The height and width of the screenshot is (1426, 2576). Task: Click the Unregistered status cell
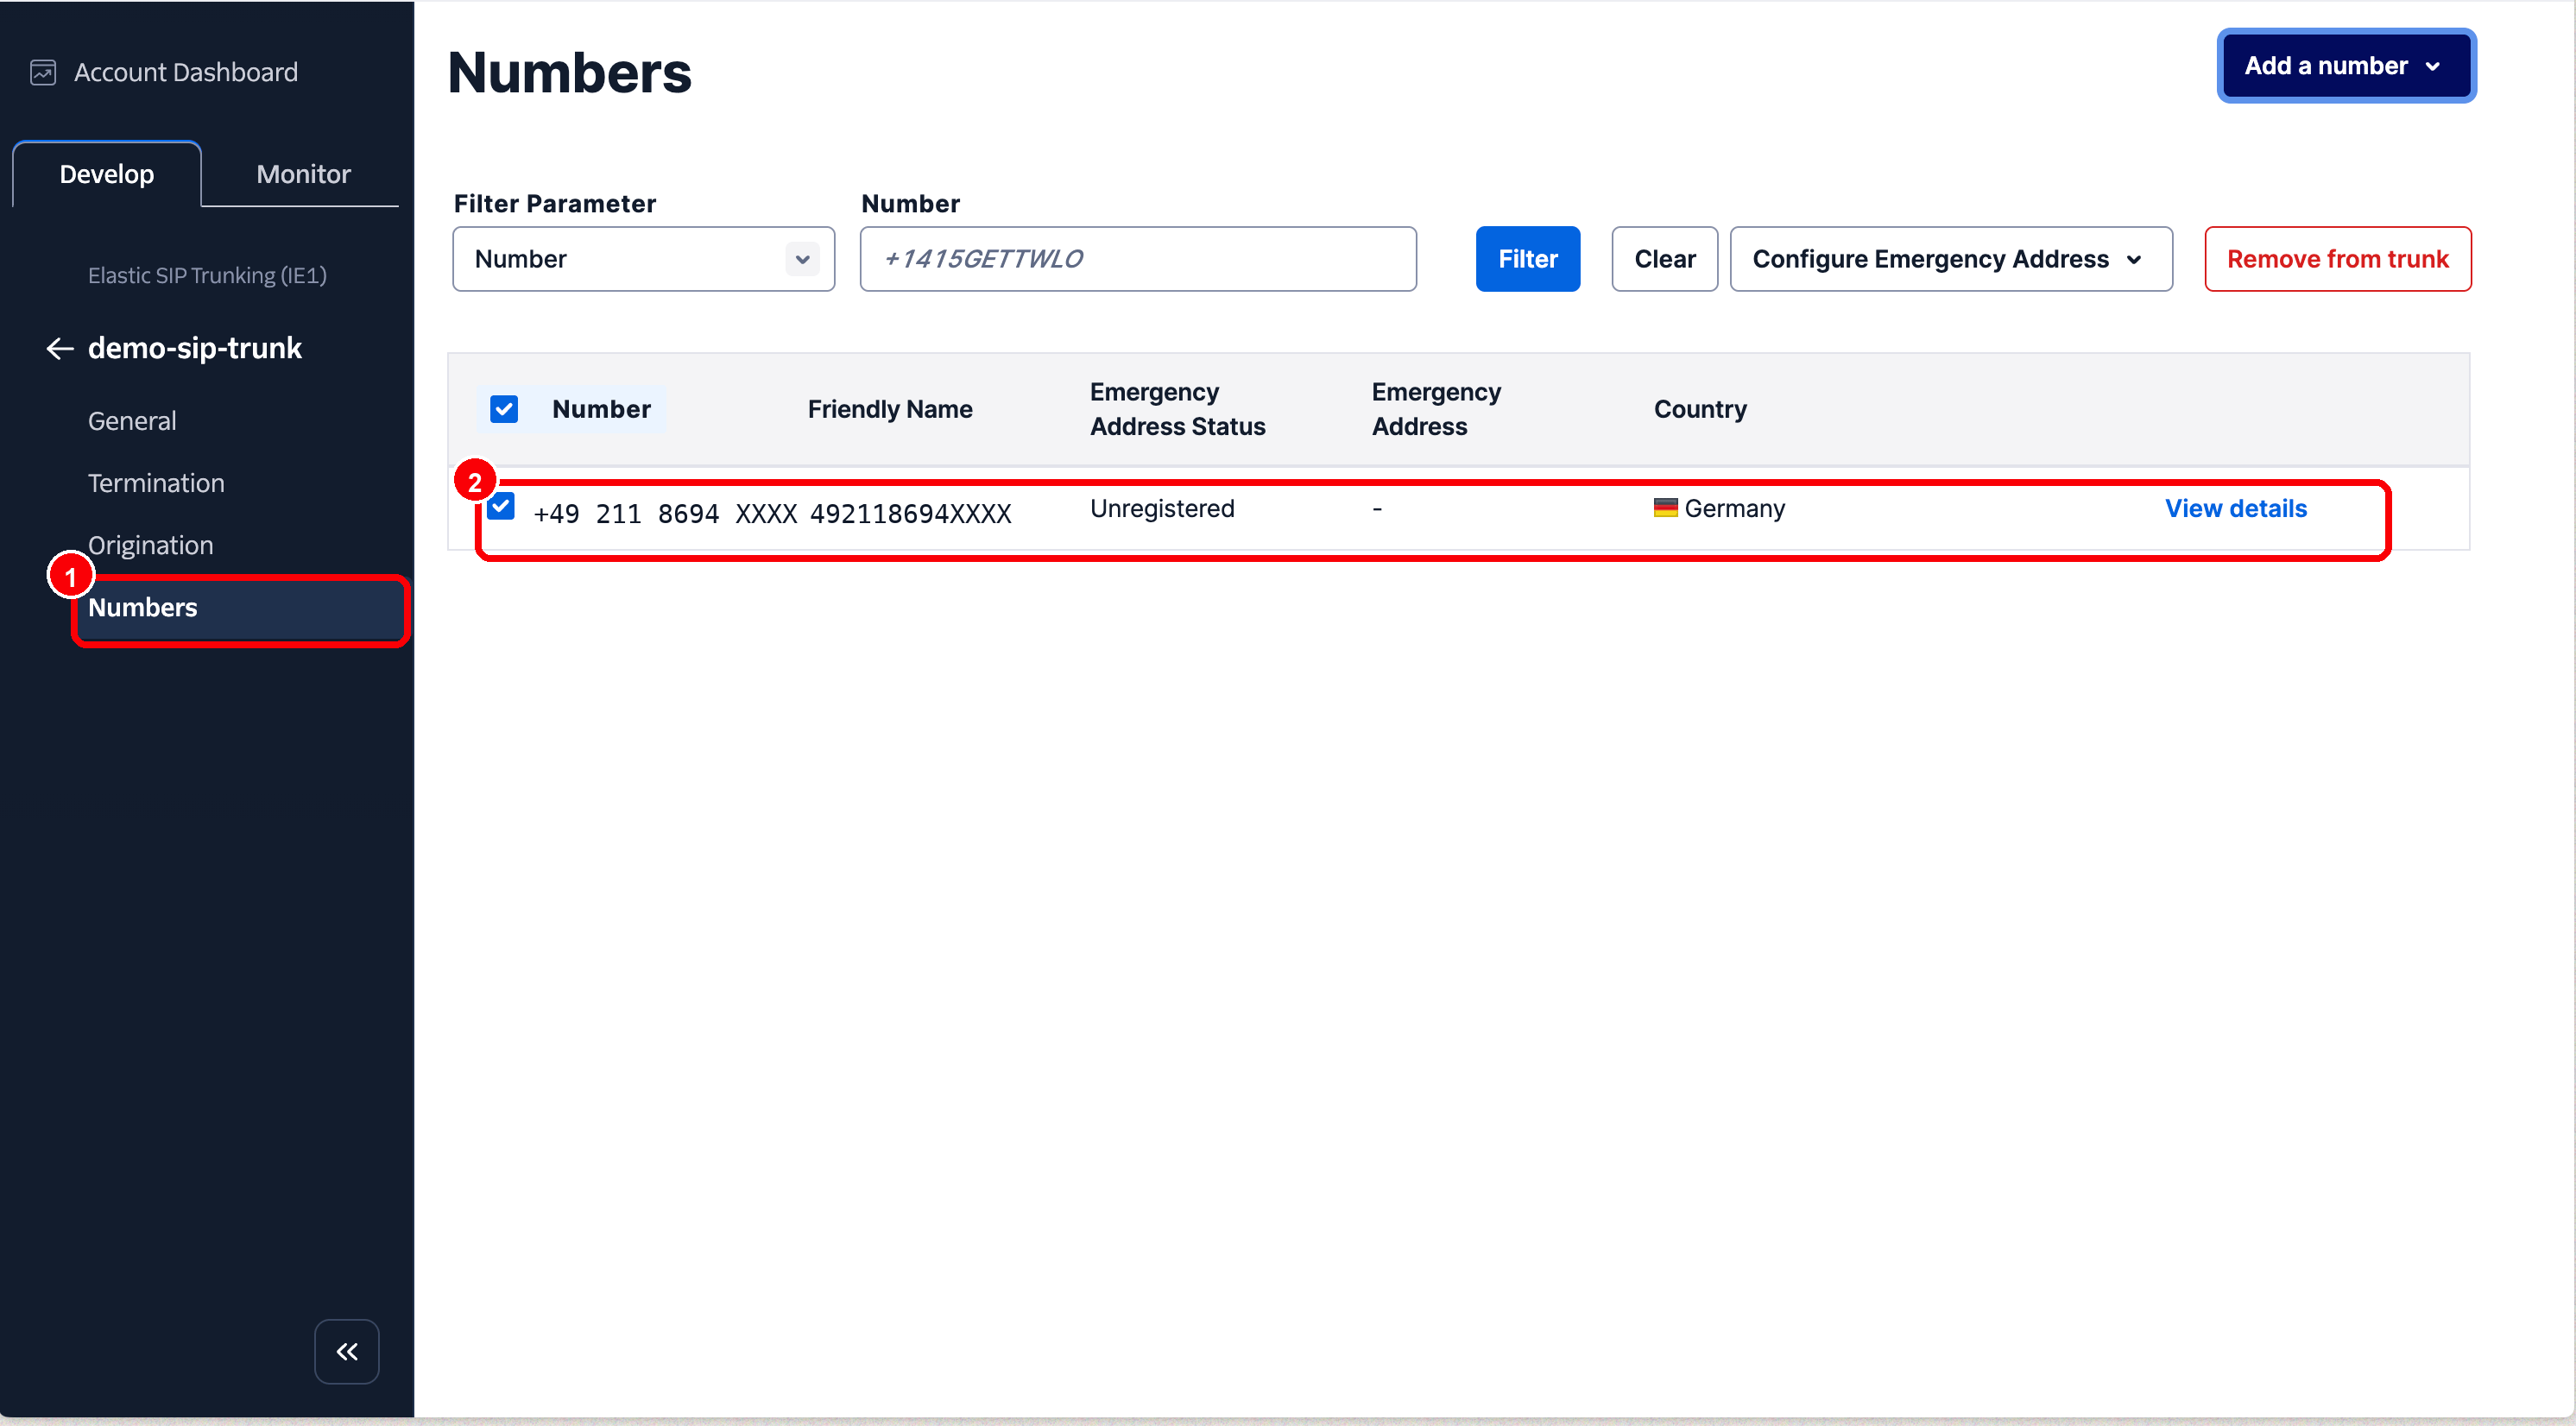click(x=1162, y=508)
